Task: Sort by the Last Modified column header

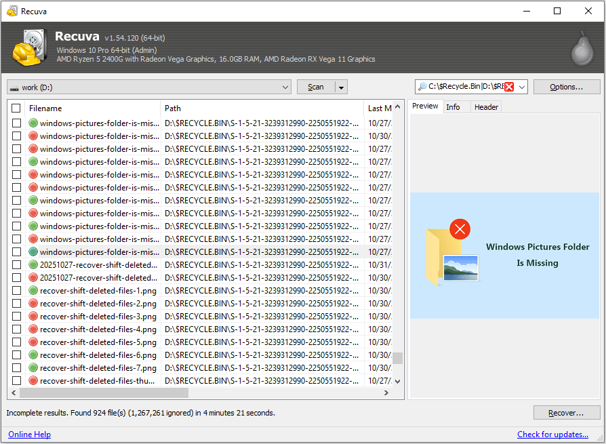Action: pos(379,108)
